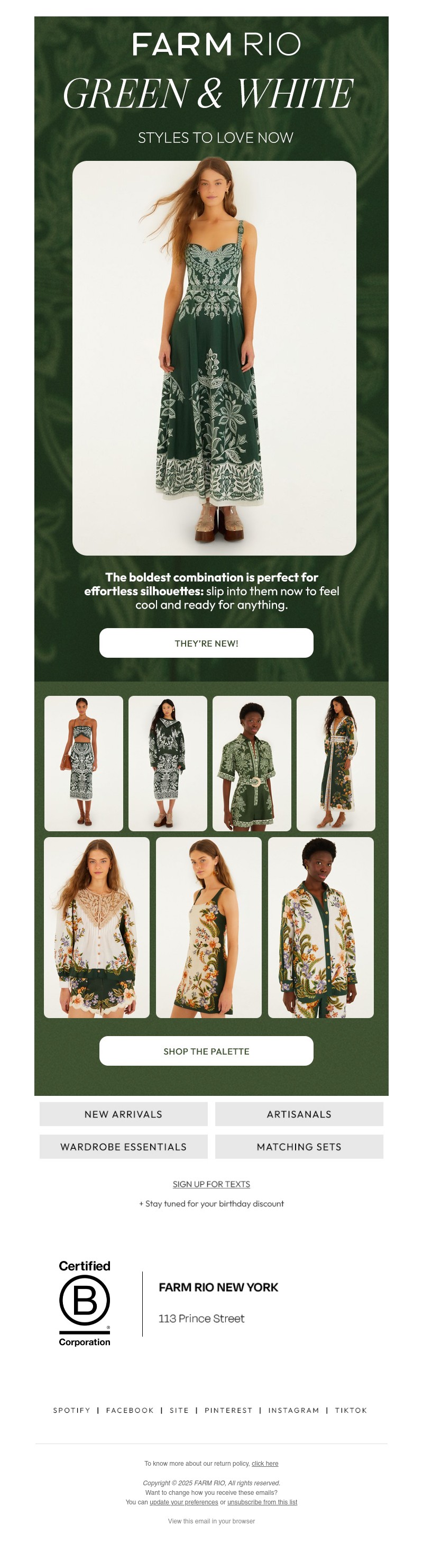Open the floral button-up shirt thumbnail

[321, 927]
